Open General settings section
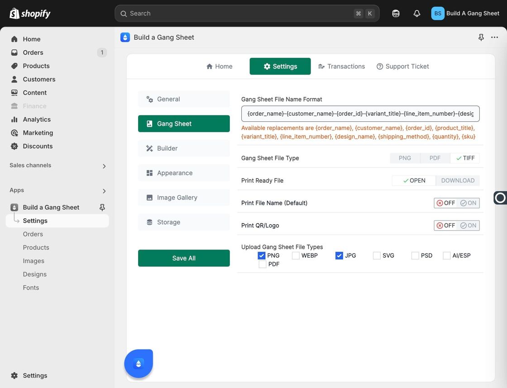Viewport: 507px width, 388px height. [184, 99]
